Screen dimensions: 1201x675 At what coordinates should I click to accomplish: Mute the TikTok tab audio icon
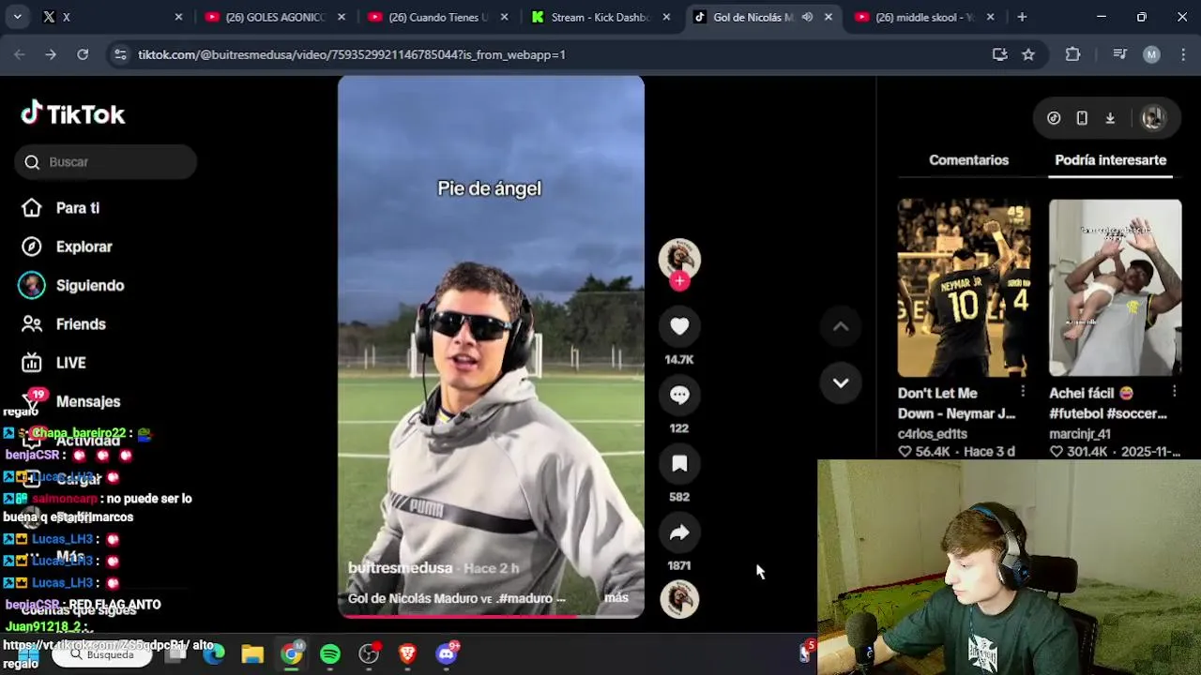pyautogui.click(x=807, y=17)
